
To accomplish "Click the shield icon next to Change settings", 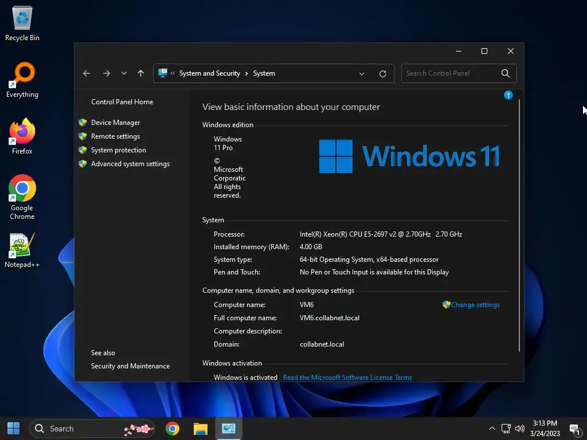I will (x=446, y=305).
